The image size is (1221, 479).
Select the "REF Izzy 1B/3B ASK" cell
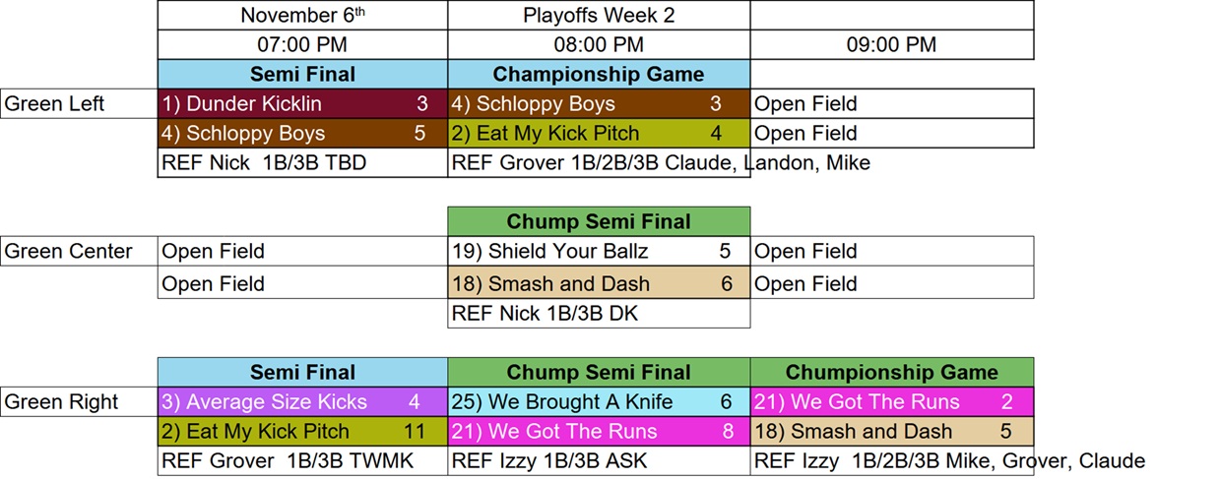(x=598, y=461)
